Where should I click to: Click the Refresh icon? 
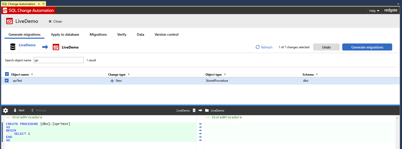(258, 47)
